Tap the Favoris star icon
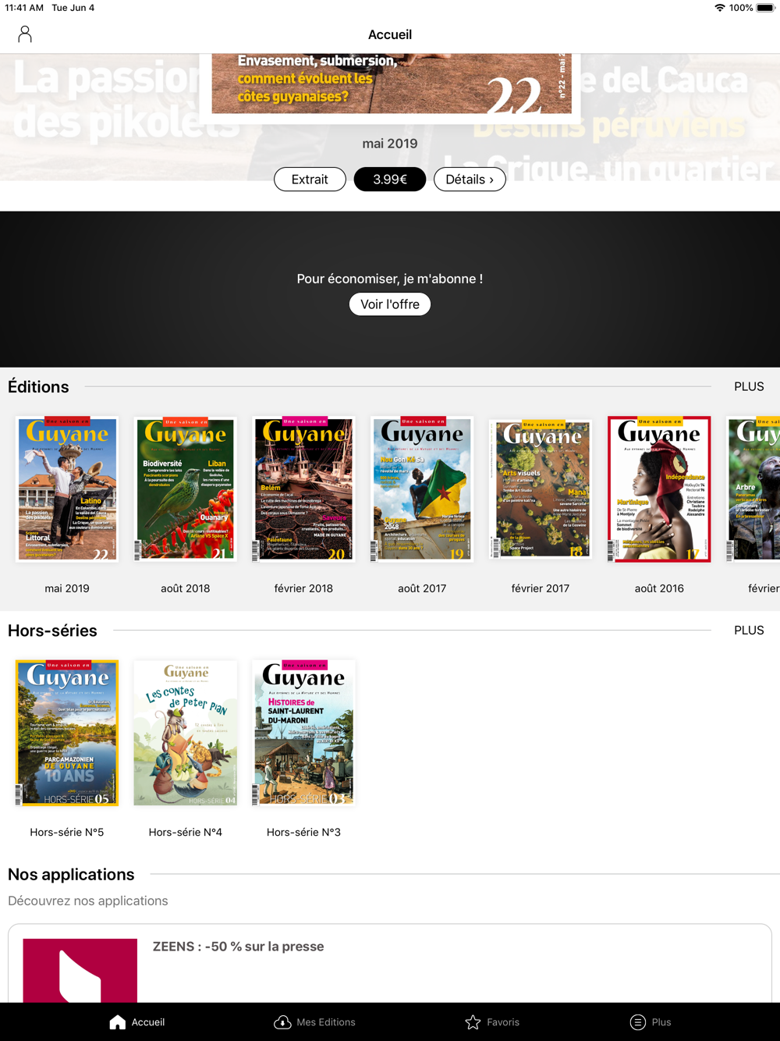 pyautogui.click(x=473, y=1022)
